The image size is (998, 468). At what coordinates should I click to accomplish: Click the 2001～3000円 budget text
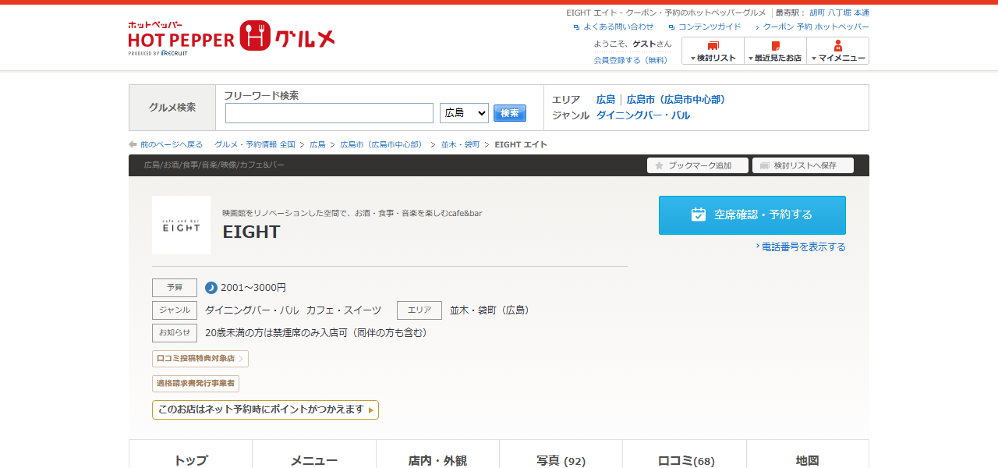coord(253,288)
